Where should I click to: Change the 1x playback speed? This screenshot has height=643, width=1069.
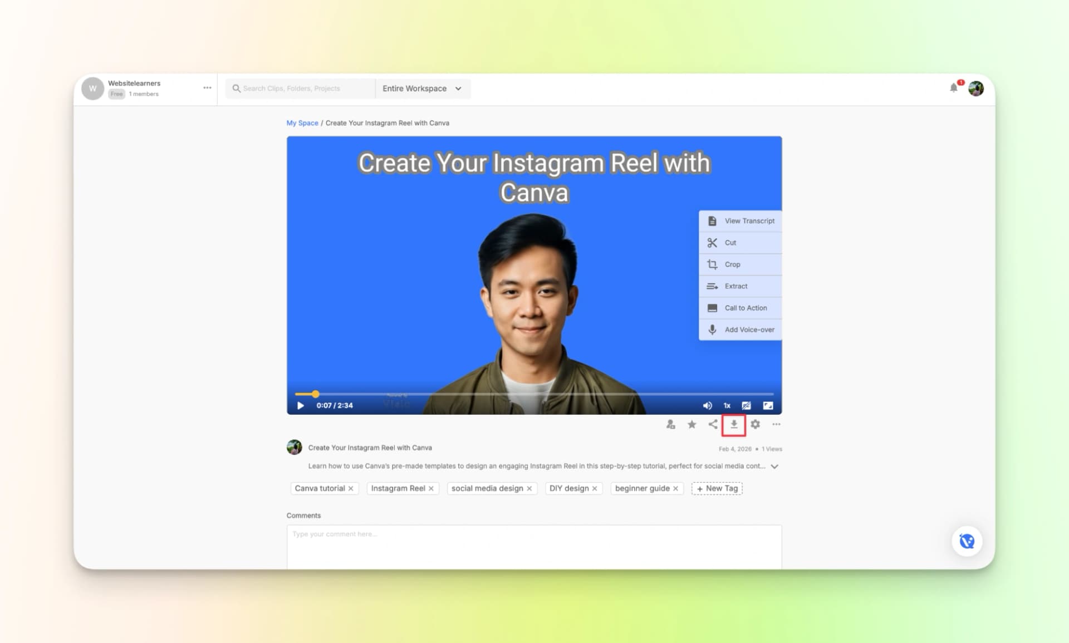pos(727,406)
